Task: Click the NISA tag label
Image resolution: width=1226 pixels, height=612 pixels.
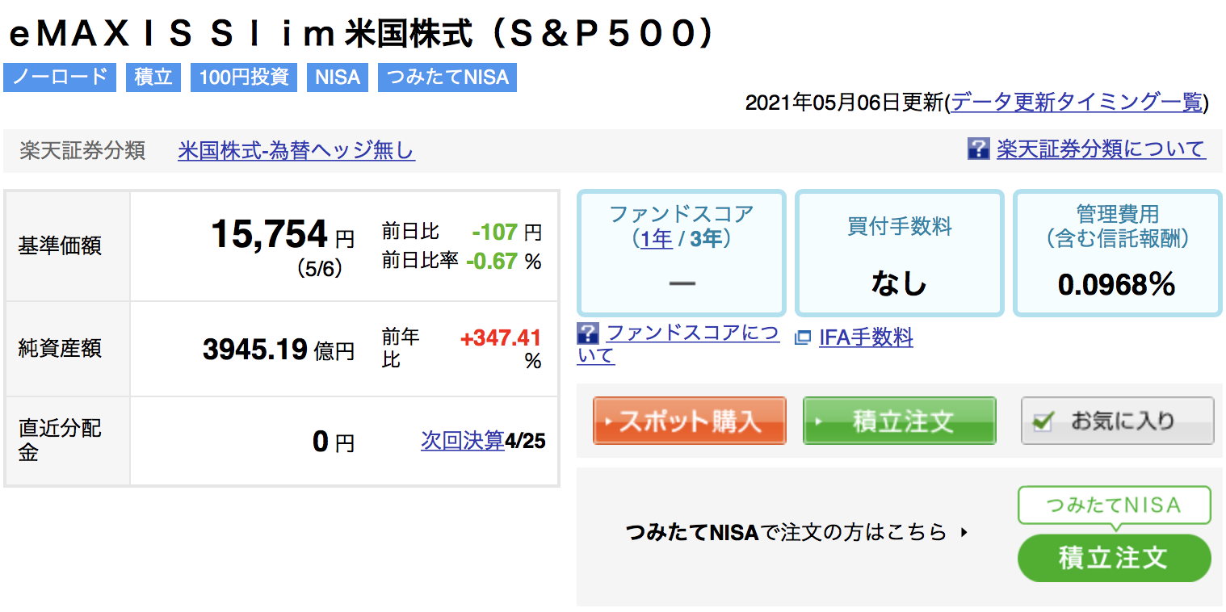Action: pyautogui.click(x=338, y=78)
